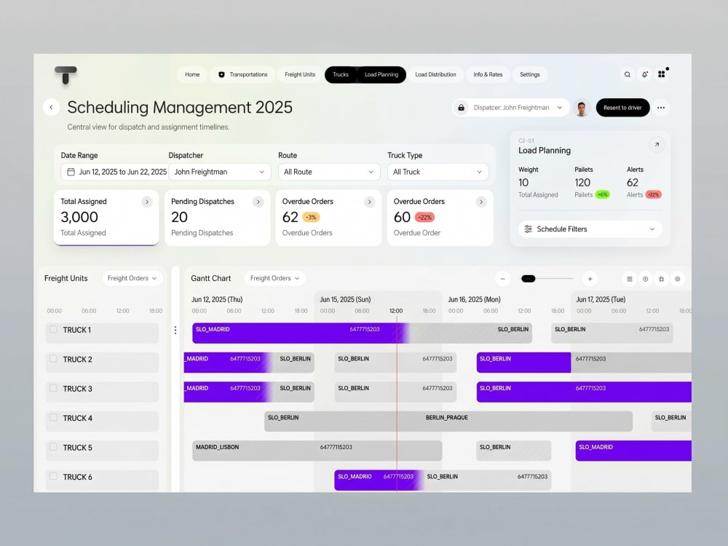Open Gantt Chart Freight Orders dropdown

[x=275, y=278]
